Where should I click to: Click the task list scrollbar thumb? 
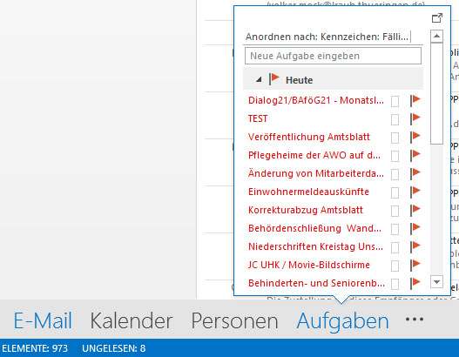coord(436,93)
